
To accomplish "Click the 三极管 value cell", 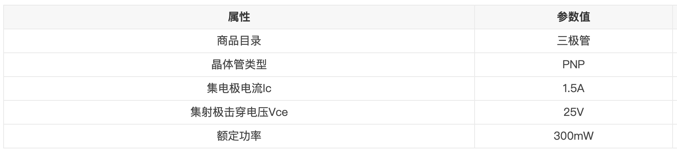I will coord(573,41).
